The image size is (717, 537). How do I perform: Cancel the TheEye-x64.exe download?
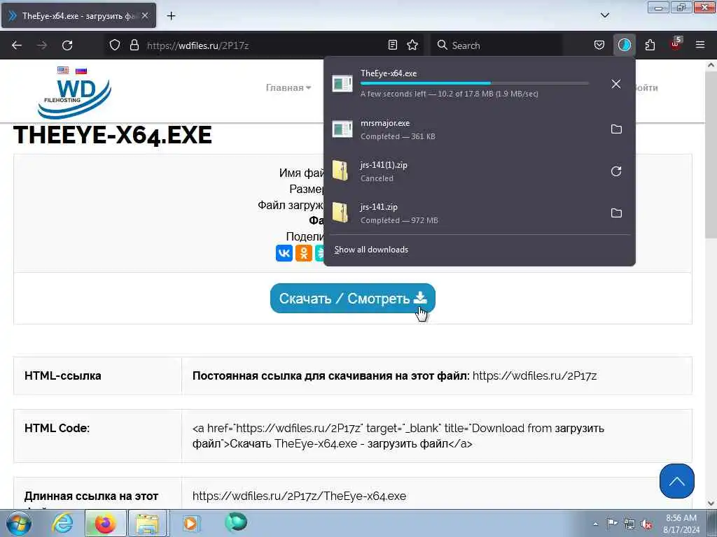point(616,84)
